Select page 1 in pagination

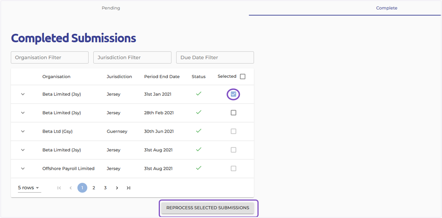pyautogui.click(x=82, y=188)
